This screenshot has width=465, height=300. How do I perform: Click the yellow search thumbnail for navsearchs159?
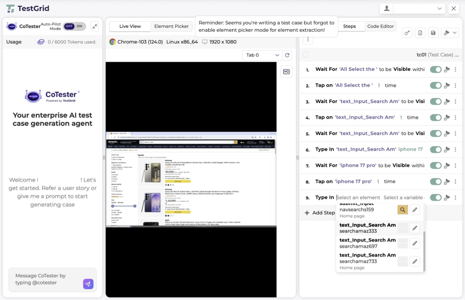point(402,210)
